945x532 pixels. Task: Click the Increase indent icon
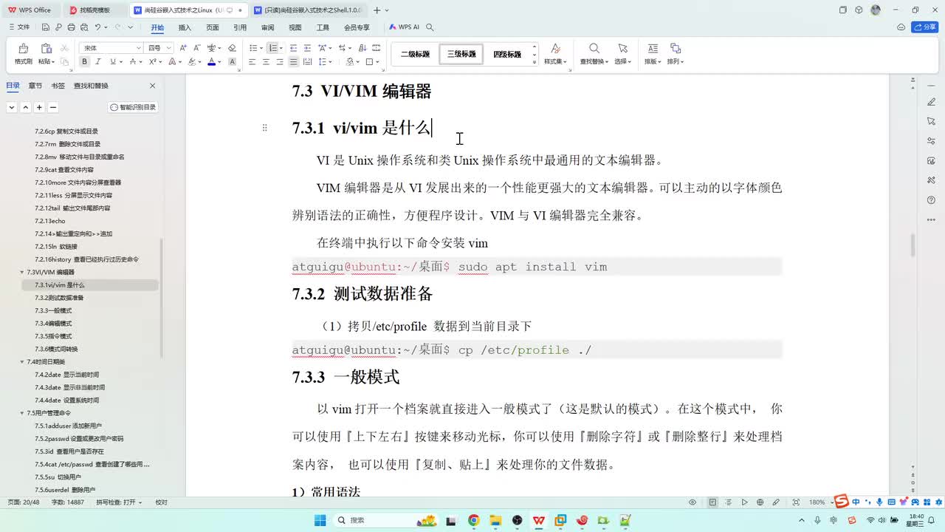tap(306, 48)
